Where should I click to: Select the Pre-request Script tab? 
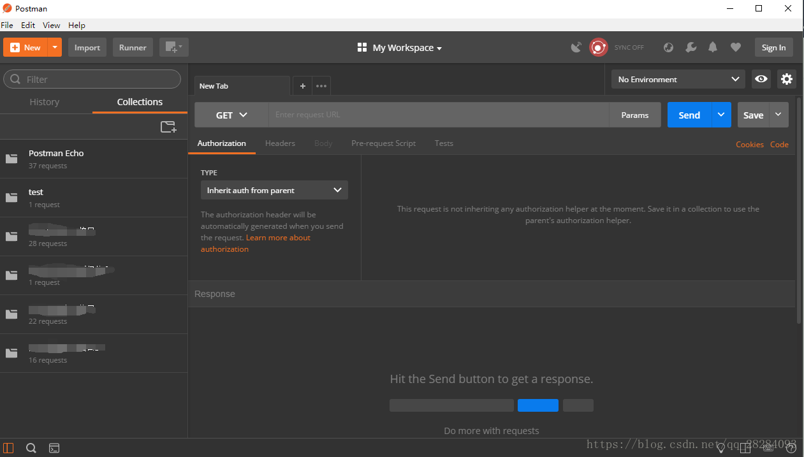point(383,143)
